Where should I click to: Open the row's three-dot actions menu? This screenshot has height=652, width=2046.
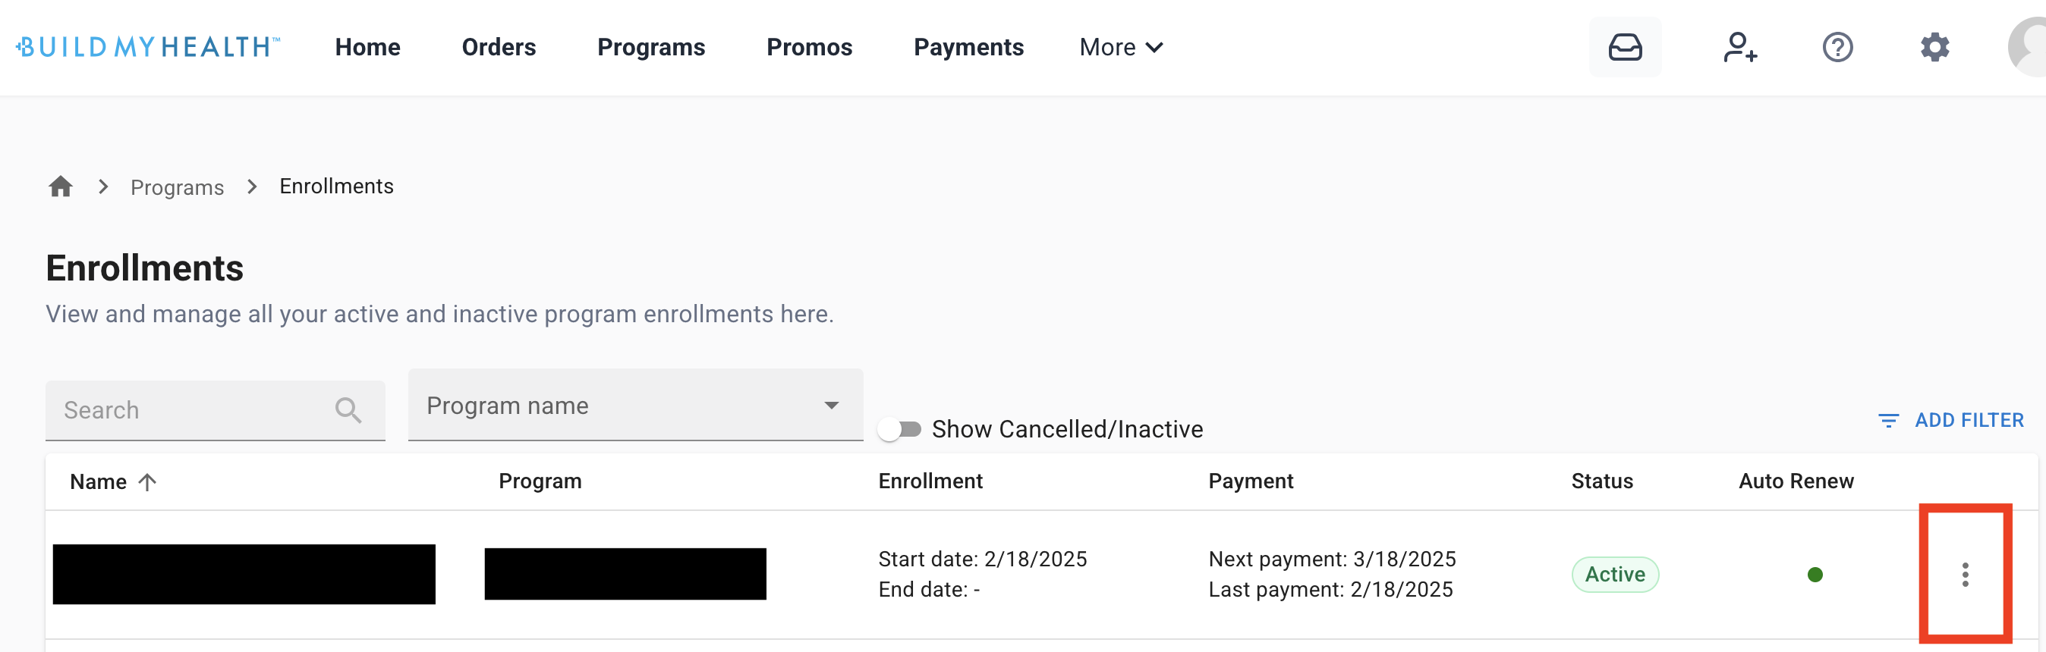pos(1964,574)
